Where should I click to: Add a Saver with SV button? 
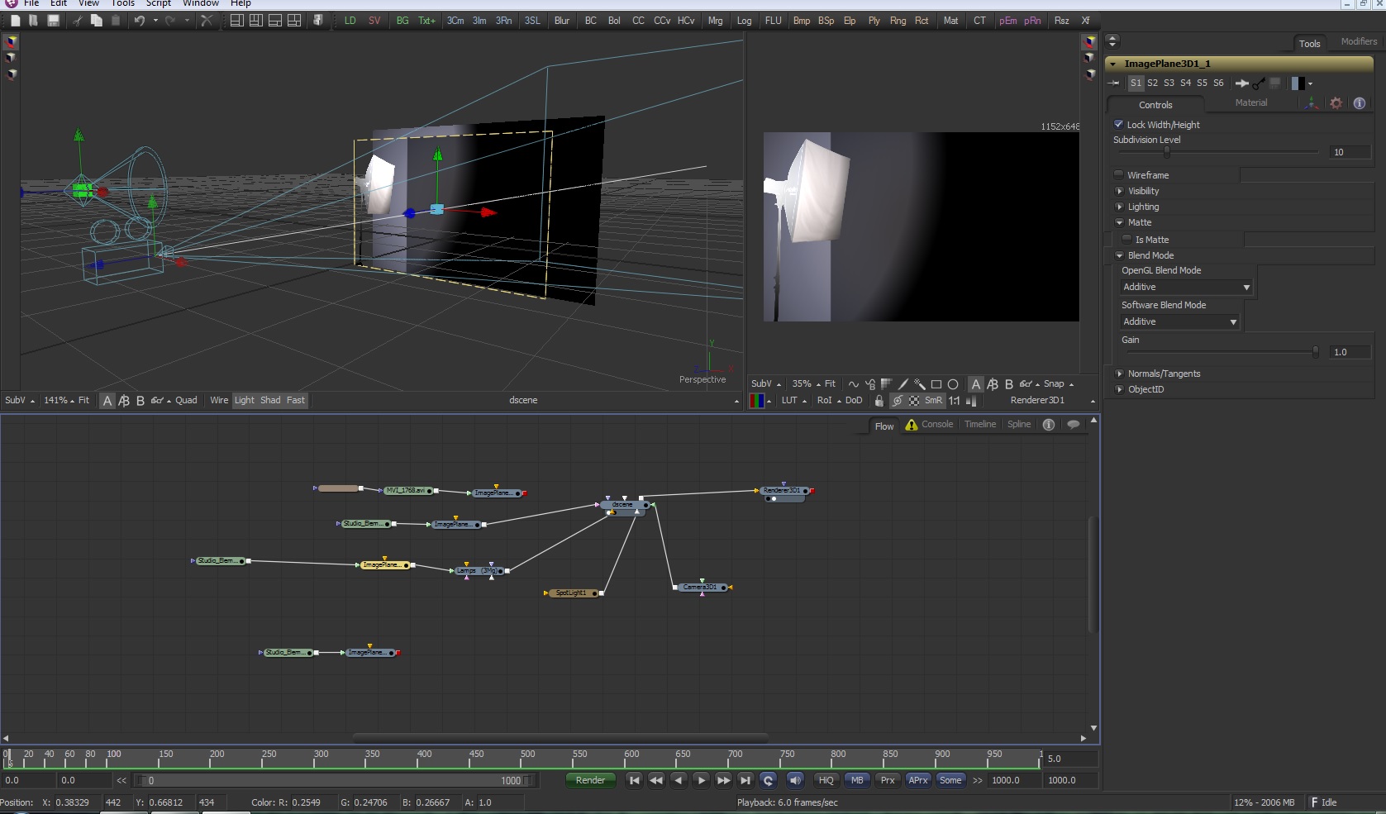[x=374, y=21]
